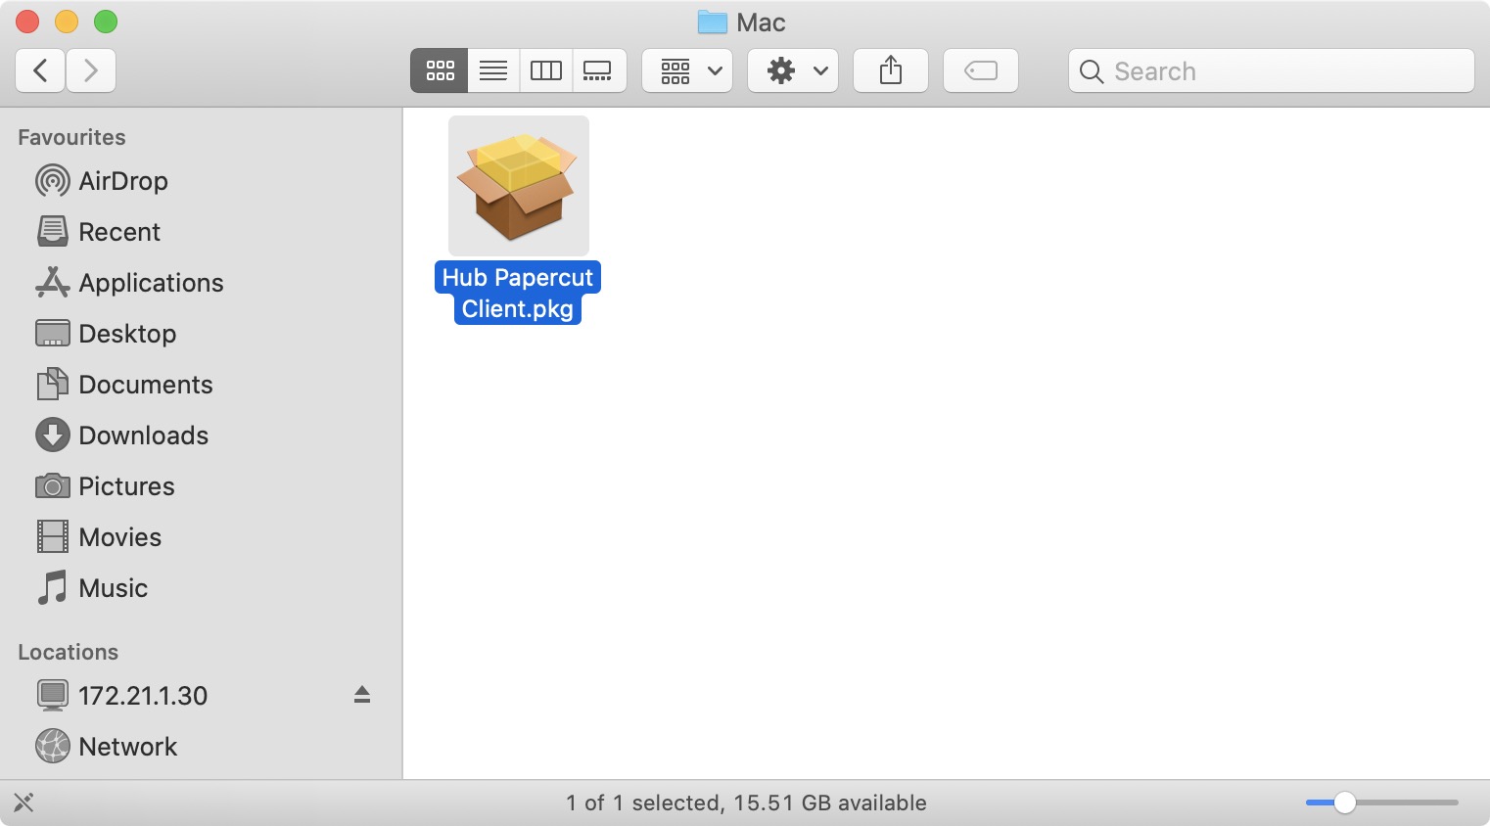Open Music in the sidebar
Screen dimensions: 1490x826
pos(201,588)
